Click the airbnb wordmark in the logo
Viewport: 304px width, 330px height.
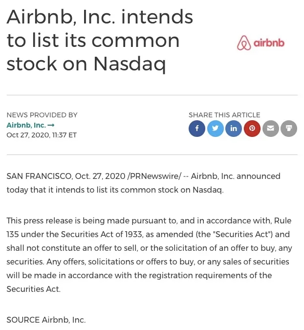point(269,44)
